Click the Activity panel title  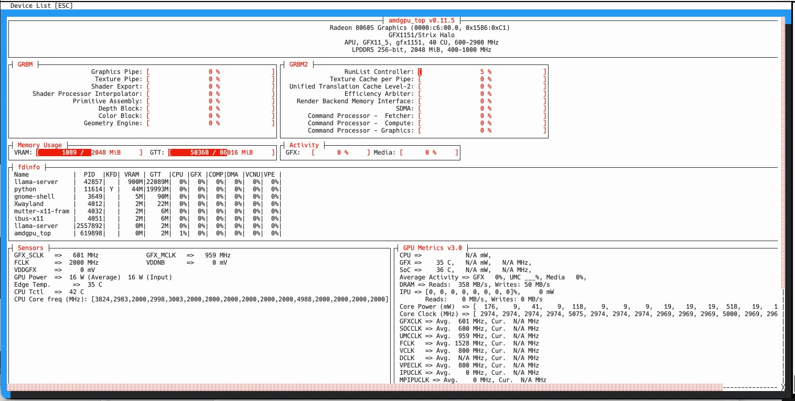coord(304,145)
